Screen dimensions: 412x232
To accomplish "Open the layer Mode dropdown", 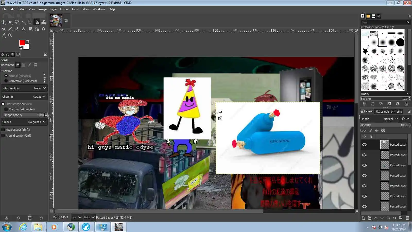I will click(380, 119).
